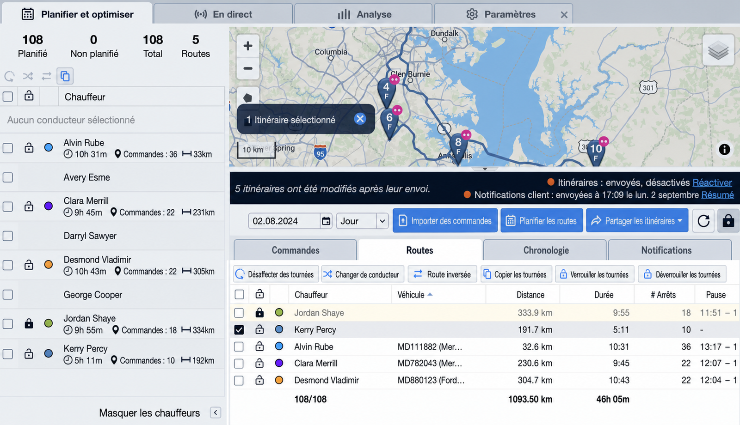Click the map info icon

724,149
